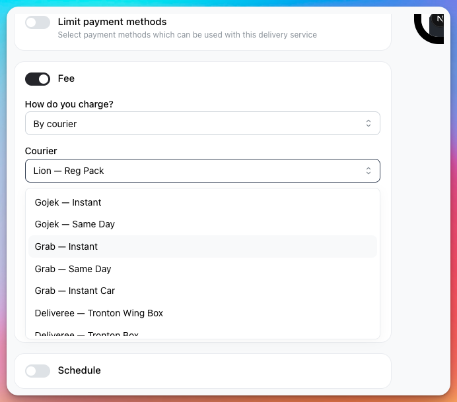Select Grab — Same Day option
The height and width of the screenshot is (402, 457).
click(x=203, y=269)
